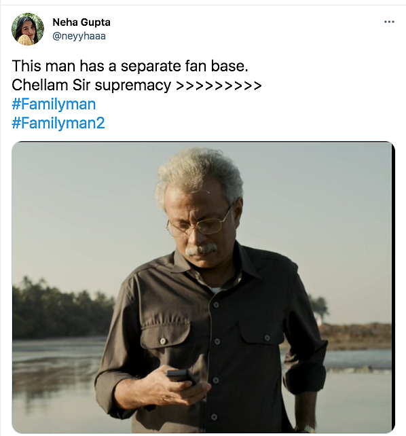406x436 pixels.
Task: Click the grey curly hair in the photo
Action: pyautogui.click(x=198, y=173)
